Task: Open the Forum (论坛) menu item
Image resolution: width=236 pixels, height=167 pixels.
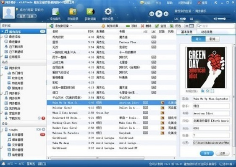Action: tap(145, 3)
